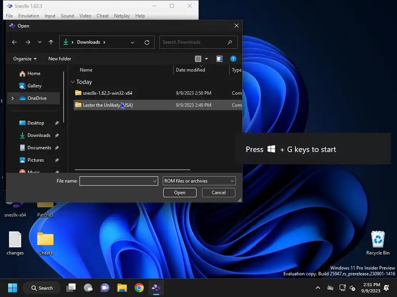Open the Organize menu

[25, 59]
